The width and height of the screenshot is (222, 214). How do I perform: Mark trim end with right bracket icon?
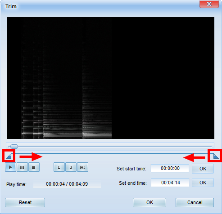(71, 167)
